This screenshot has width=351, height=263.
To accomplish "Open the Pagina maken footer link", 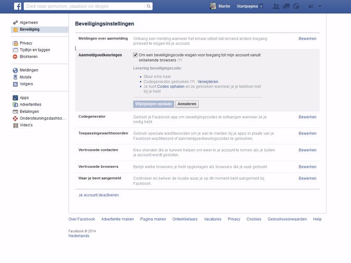I will pyautogui.click(x=153, y=219).
